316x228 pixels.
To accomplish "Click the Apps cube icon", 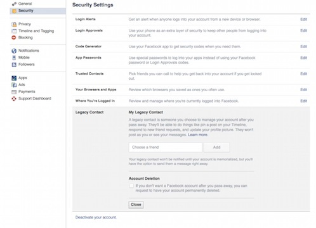I will click(14, 78).
